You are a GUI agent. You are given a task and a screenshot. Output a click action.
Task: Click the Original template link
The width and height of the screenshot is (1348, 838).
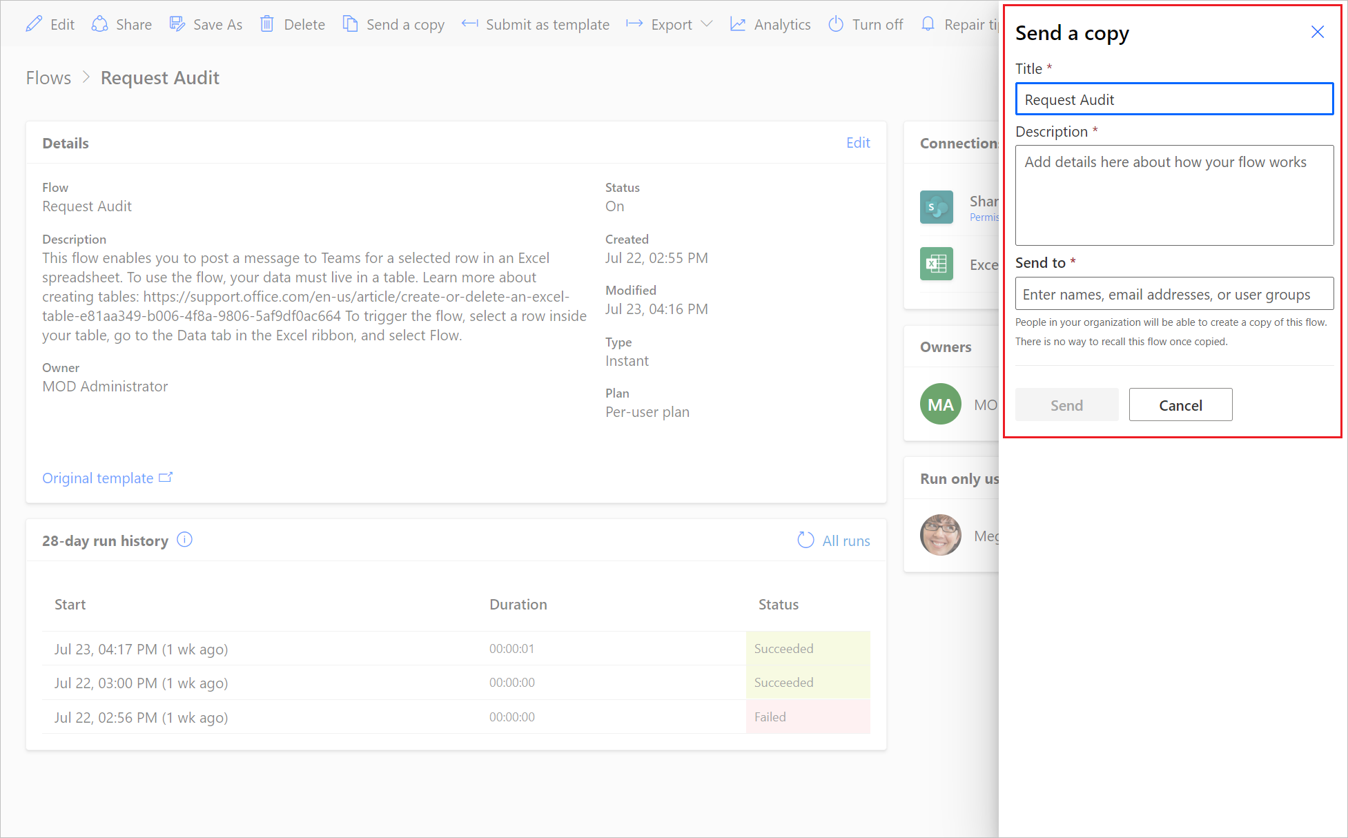click(x=108, y=478)
